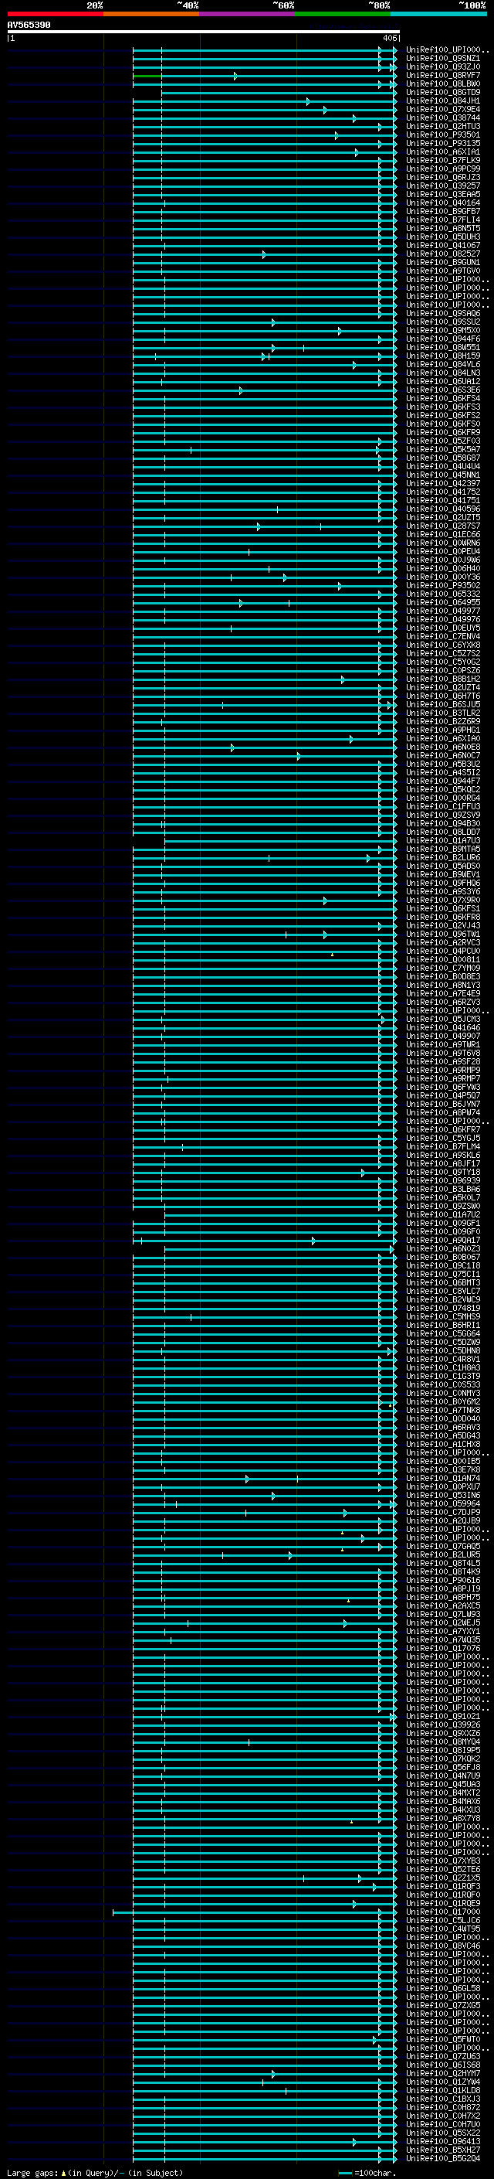Select the UniRef100_Q9TY18 label
This screenshot has height=2179, width=494.
(x=443, y=1173)
